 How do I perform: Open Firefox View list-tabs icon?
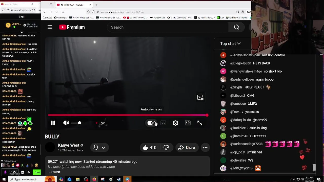pos(51,5)
